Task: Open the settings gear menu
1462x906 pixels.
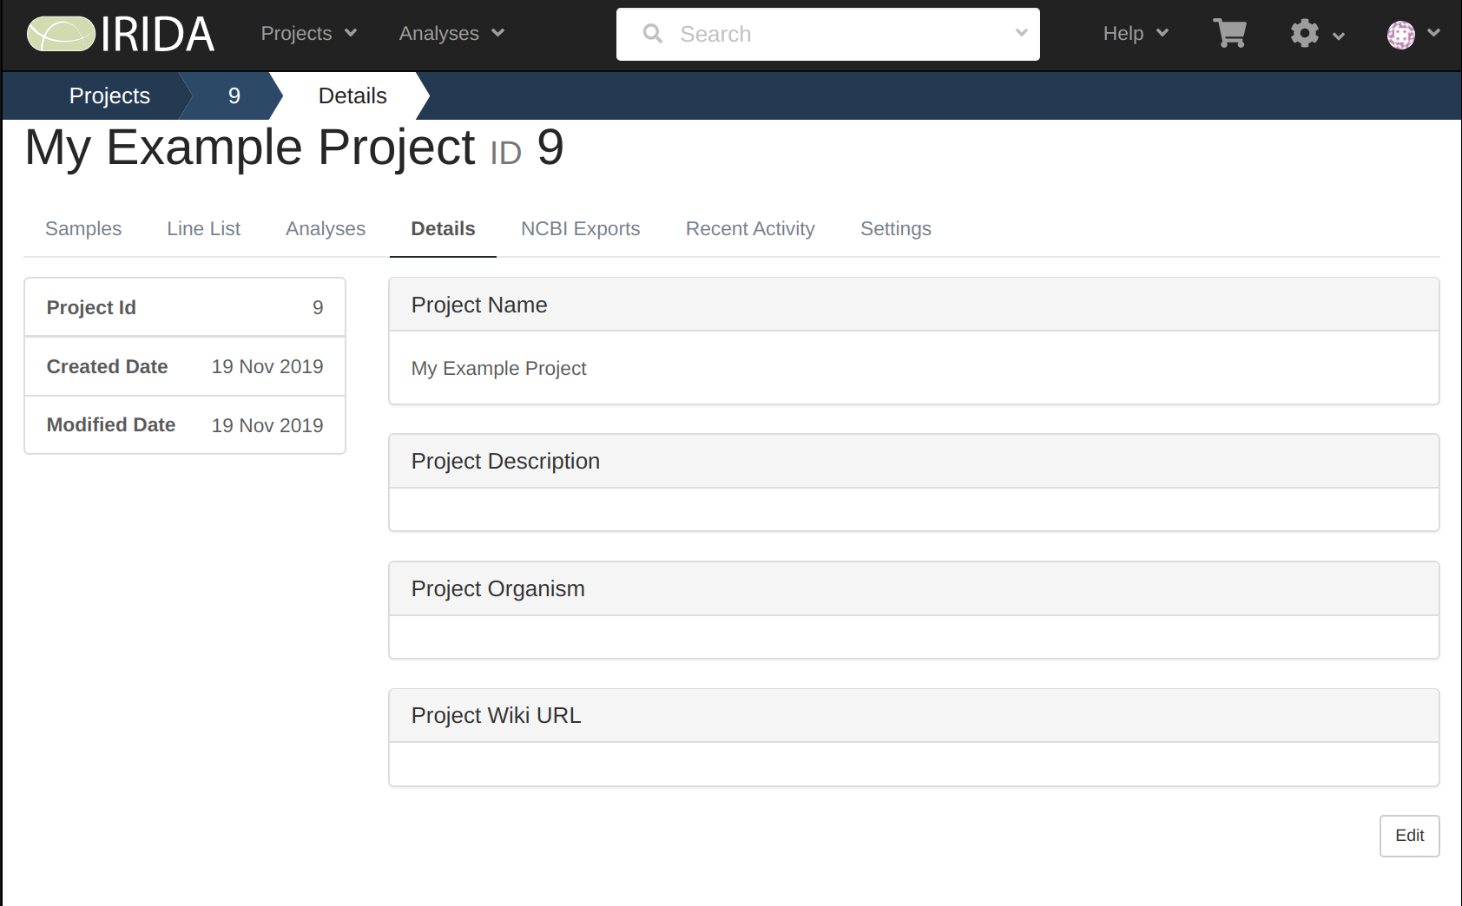Action: coord(1304,33)
